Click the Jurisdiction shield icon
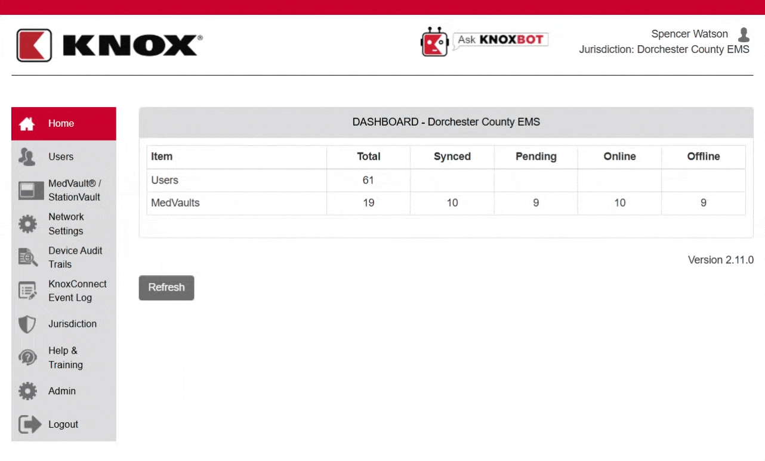 (x=27, y=324)
